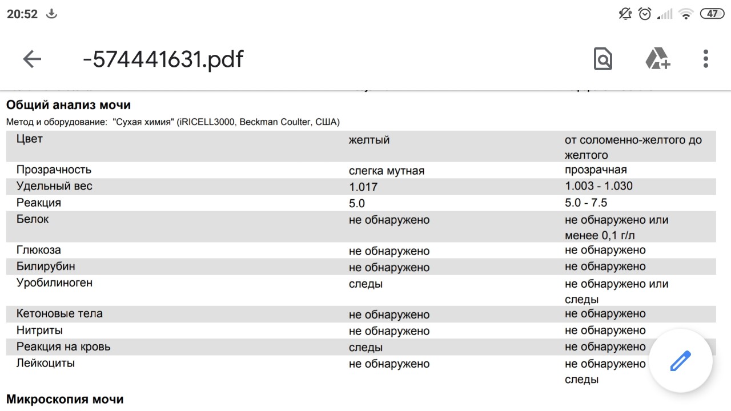731x411 pixels.
Task: Select the Лейкоциты row label
Action: [46, 364]
